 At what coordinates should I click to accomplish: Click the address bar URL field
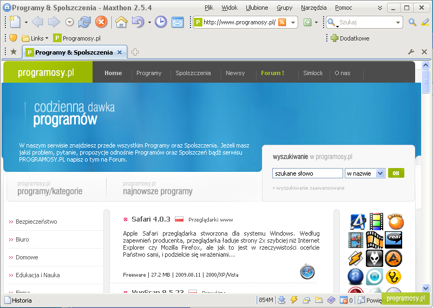point(239,22)
